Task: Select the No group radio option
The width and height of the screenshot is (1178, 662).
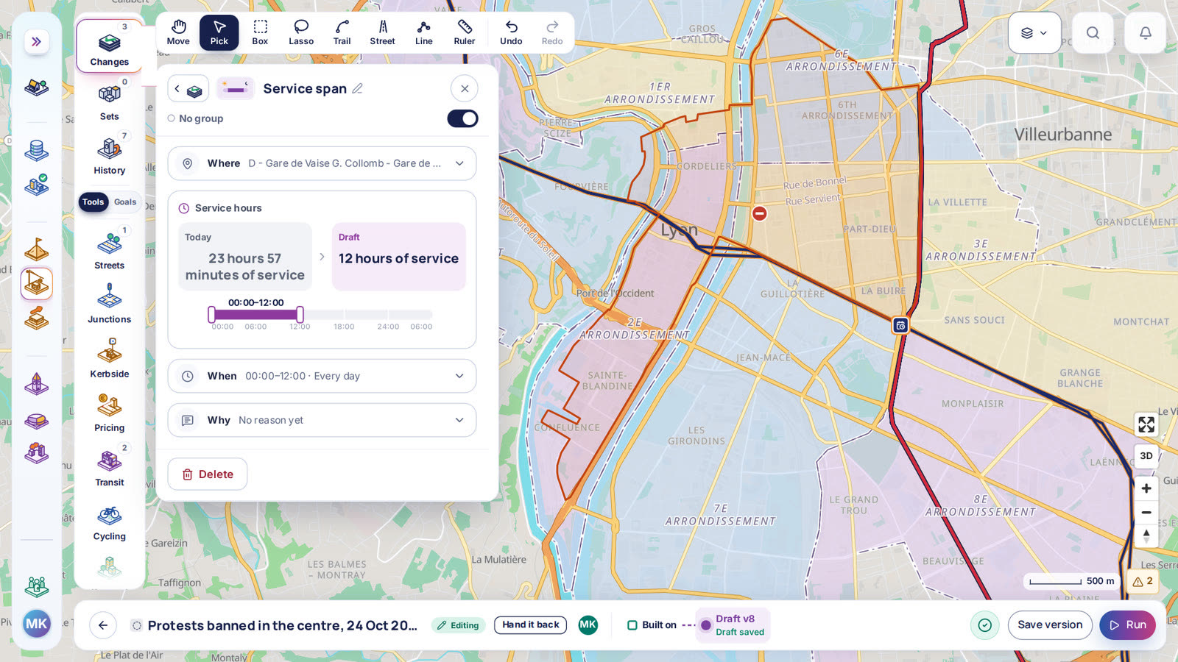Action: pos(172,118)
